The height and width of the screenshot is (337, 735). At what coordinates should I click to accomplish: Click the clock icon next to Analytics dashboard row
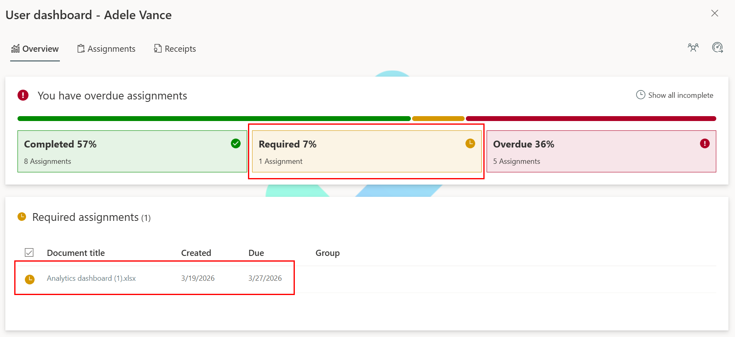pos(30,279)
